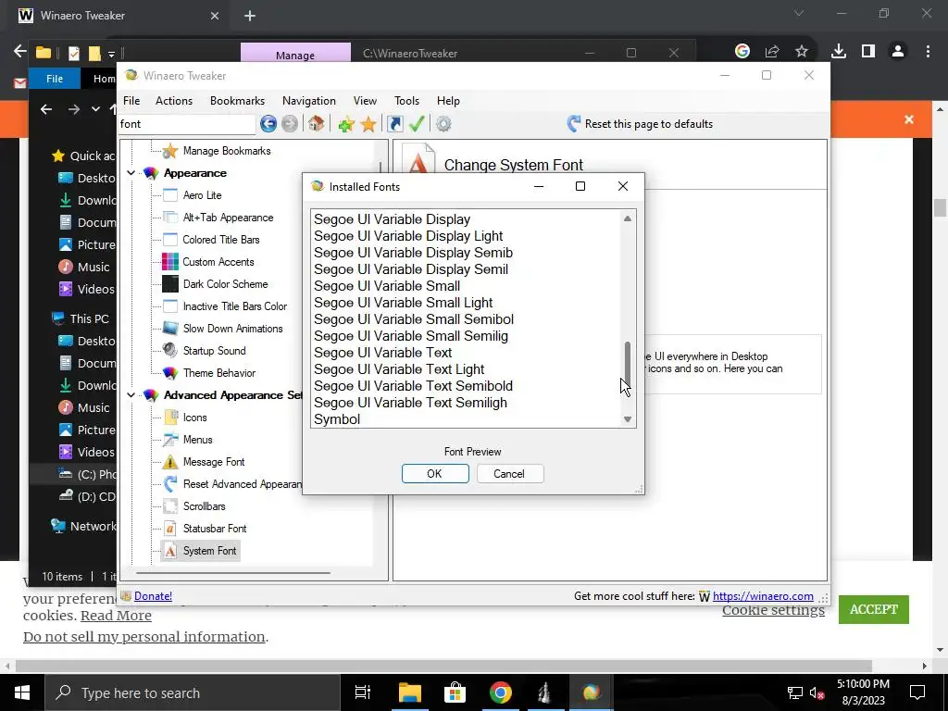Open Cookie settings link in browser
The image size is (948, 711).
pyautogui.click(x=773, y=611)
